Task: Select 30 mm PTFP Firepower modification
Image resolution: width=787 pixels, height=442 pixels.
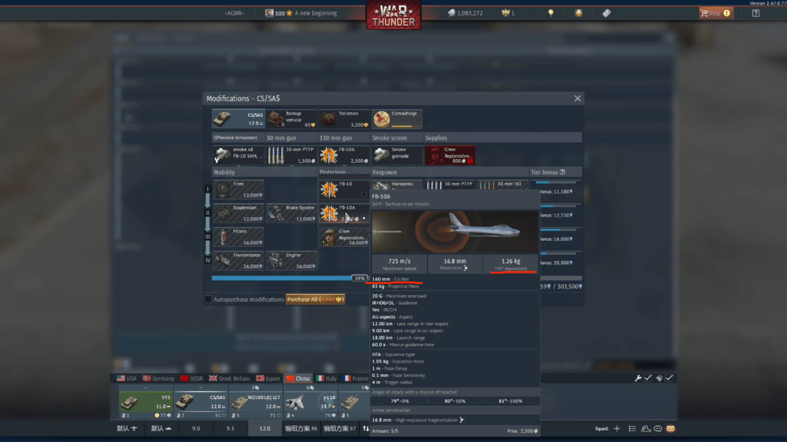Action: (450, 185)
